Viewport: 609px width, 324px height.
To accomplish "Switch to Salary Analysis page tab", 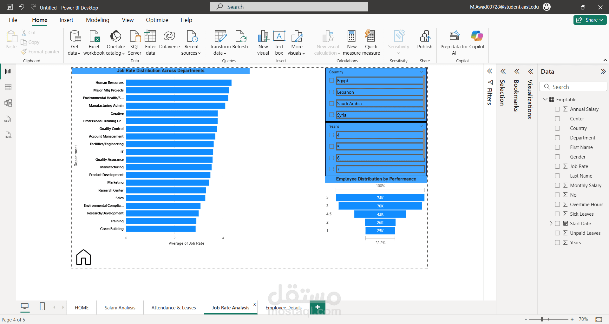I will coord(120,307).
